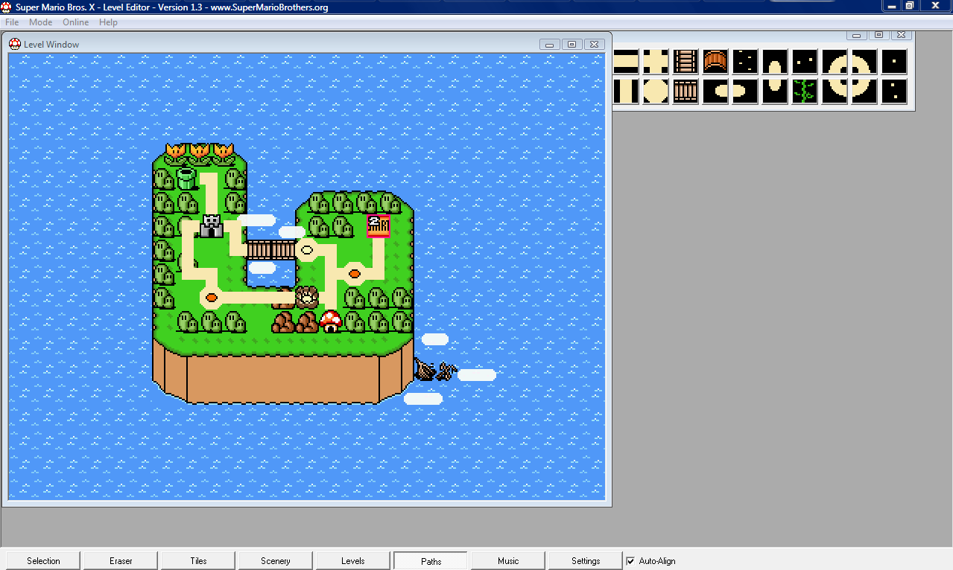Image resolution: width=953 pixels, height=570 pixels.
Task: Click the sunken ship wreck in the water
Action: 435,369
